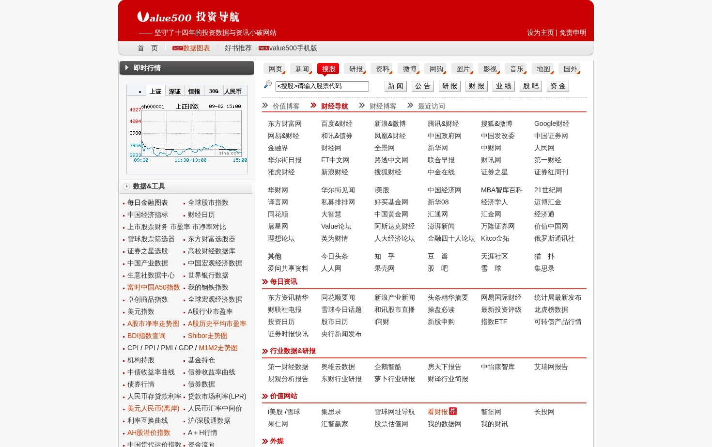The image size is (712, 447).
Task: Click the 业绩 search button
Action: click(x=504, y=86)
